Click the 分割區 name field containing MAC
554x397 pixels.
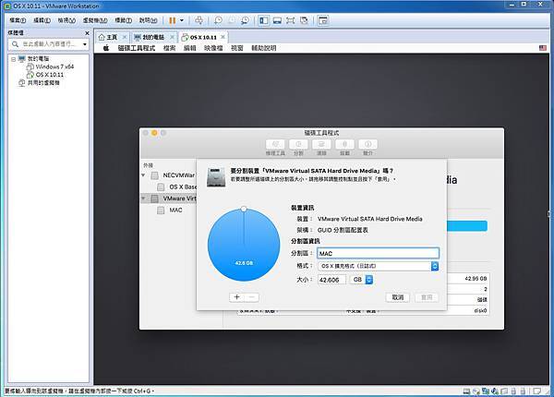(x=379, y=253)
